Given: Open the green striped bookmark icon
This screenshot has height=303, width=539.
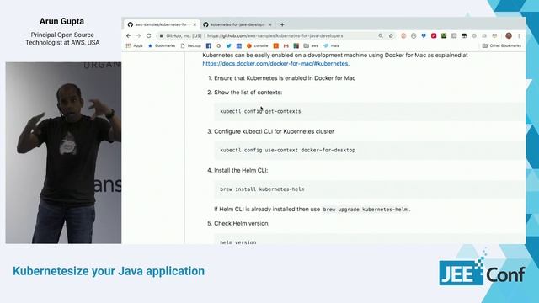Looking at the screenshot, I should coord(296,45).
